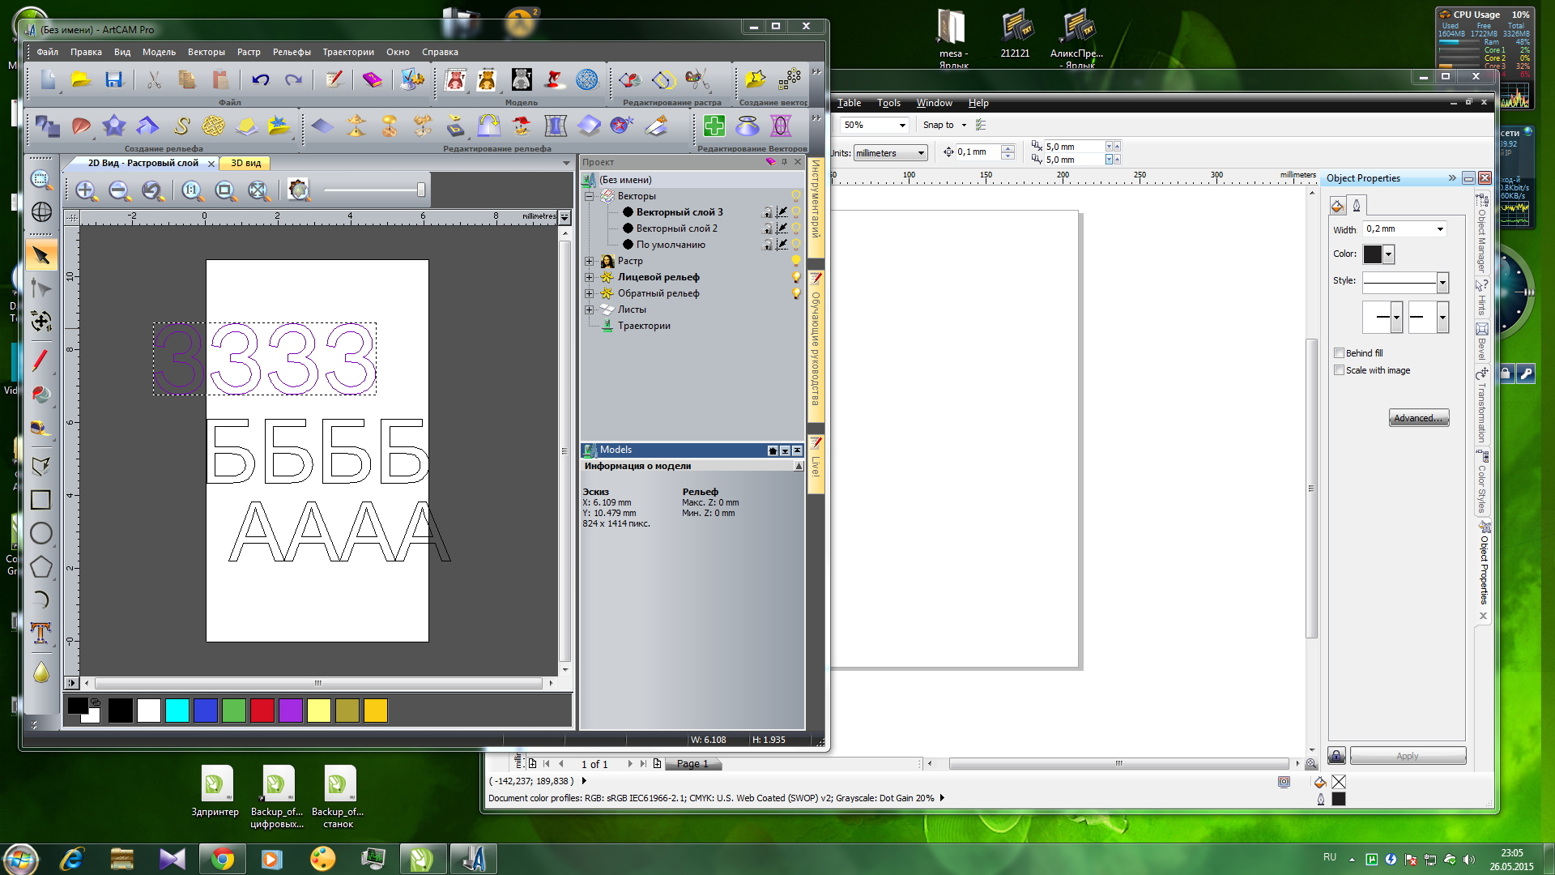Select the text T tool
The image size is (1555, 875).
coord(40,633)
